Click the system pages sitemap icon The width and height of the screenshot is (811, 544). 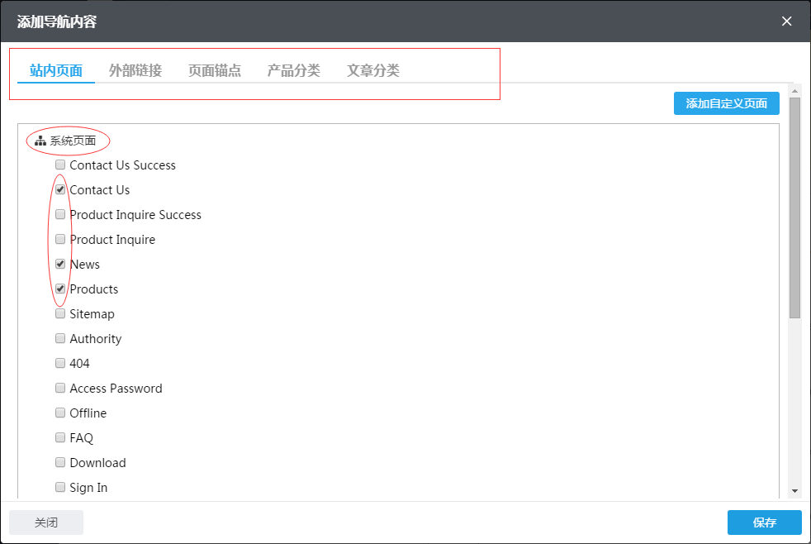40,141
